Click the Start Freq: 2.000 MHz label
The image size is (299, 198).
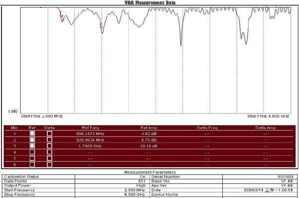[x=42, y=116]
